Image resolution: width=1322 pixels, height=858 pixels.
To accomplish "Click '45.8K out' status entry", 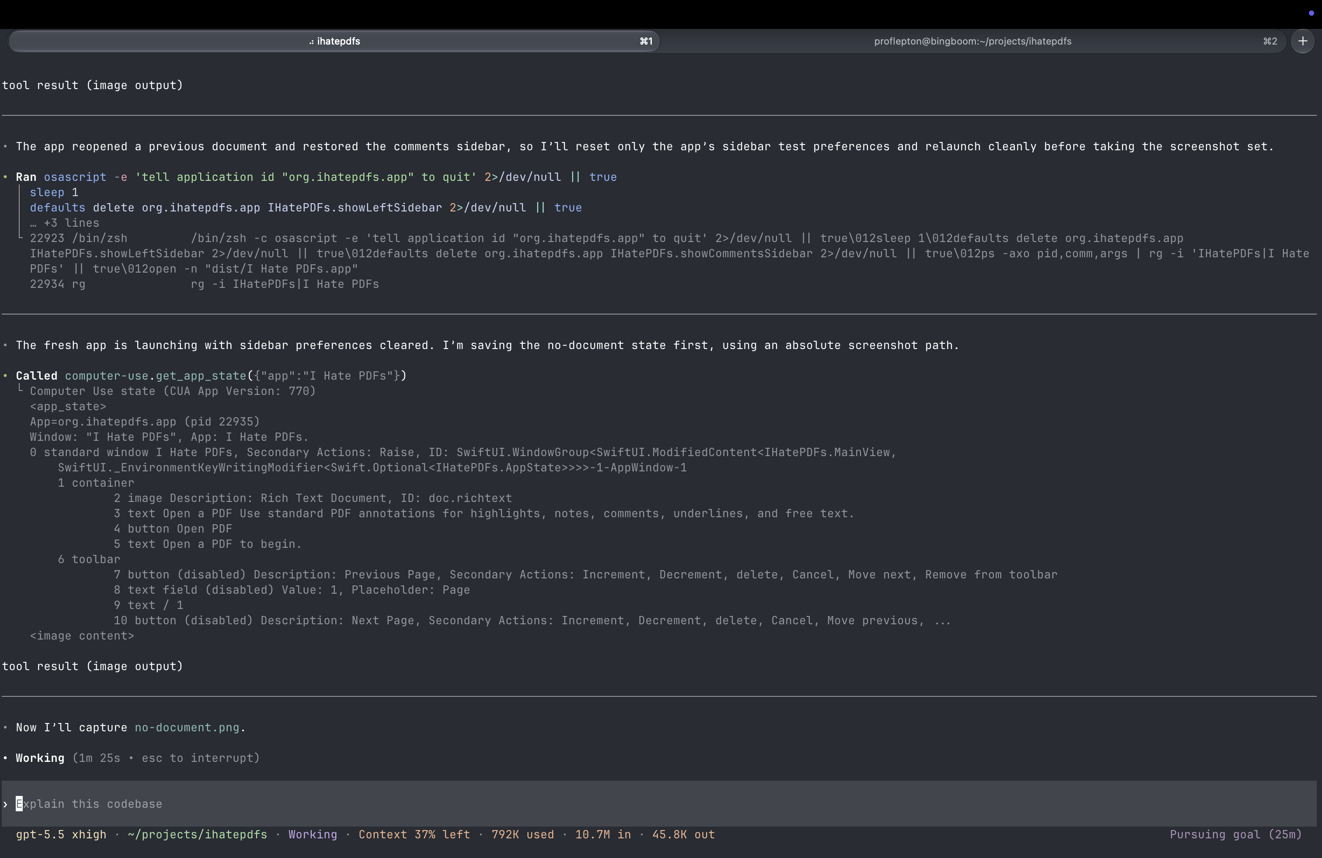I will coord(683,834).
